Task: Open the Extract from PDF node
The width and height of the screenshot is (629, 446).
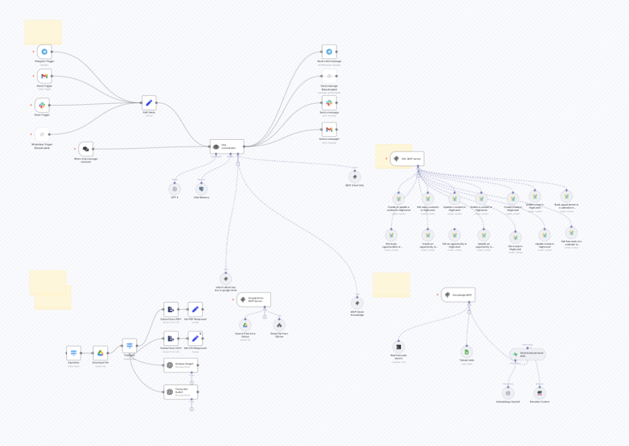Action: point(170,309)
